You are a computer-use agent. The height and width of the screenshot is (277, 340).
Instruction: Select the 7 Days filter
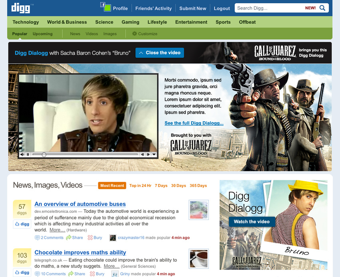[161, 186]
